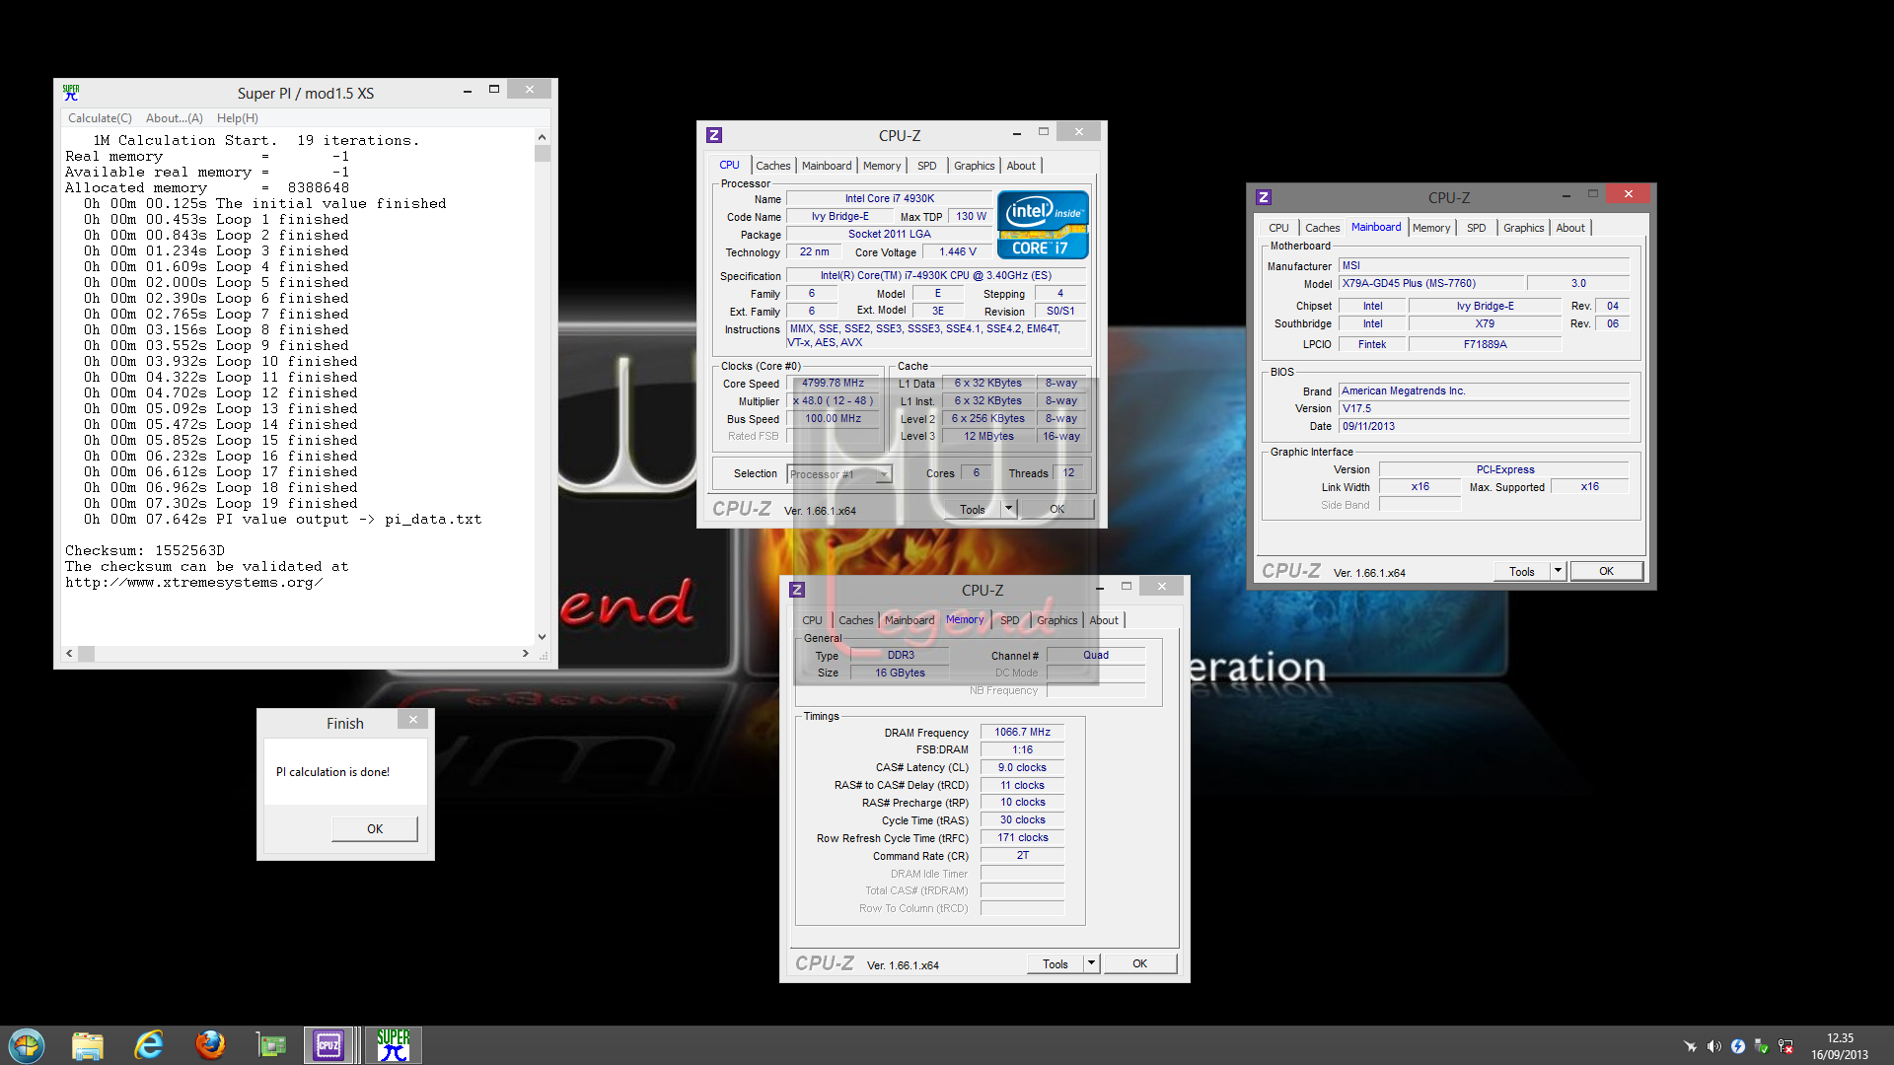
Task: Open the hardware monitor taskbar icon
Action: point(270,1045)
